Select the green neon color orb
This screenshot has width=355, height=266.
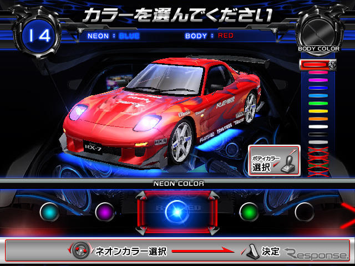[249, 212]
